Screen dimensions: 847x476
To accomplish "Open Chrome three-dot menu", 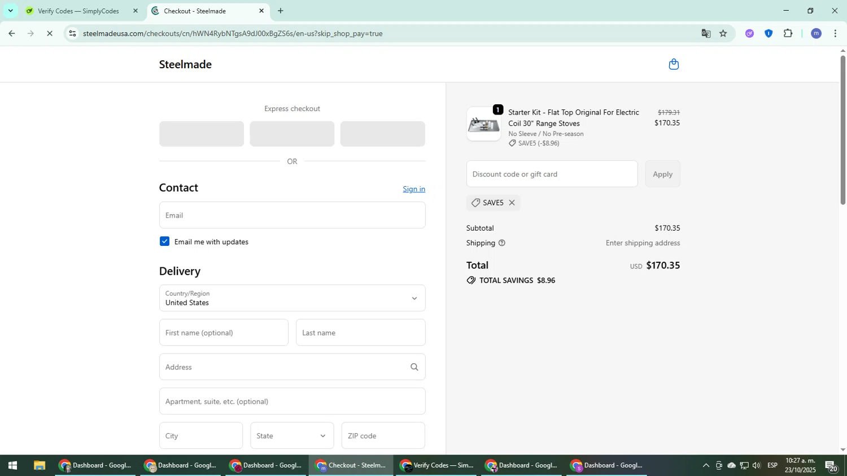I will pos(835,34).
